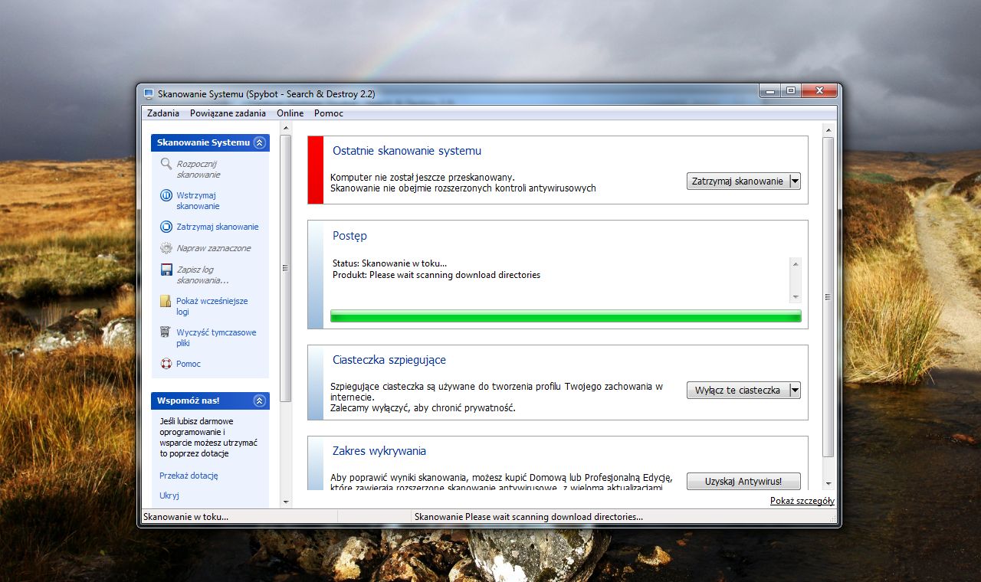981x582 pixels.
Task: Open the Online menu
Action: pyautogui.click(x=290, y=113)
